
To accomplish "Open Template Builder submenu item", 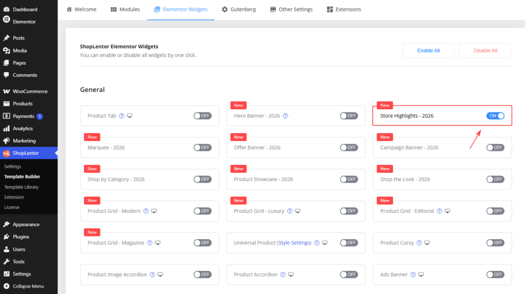I will pos(22,177).
